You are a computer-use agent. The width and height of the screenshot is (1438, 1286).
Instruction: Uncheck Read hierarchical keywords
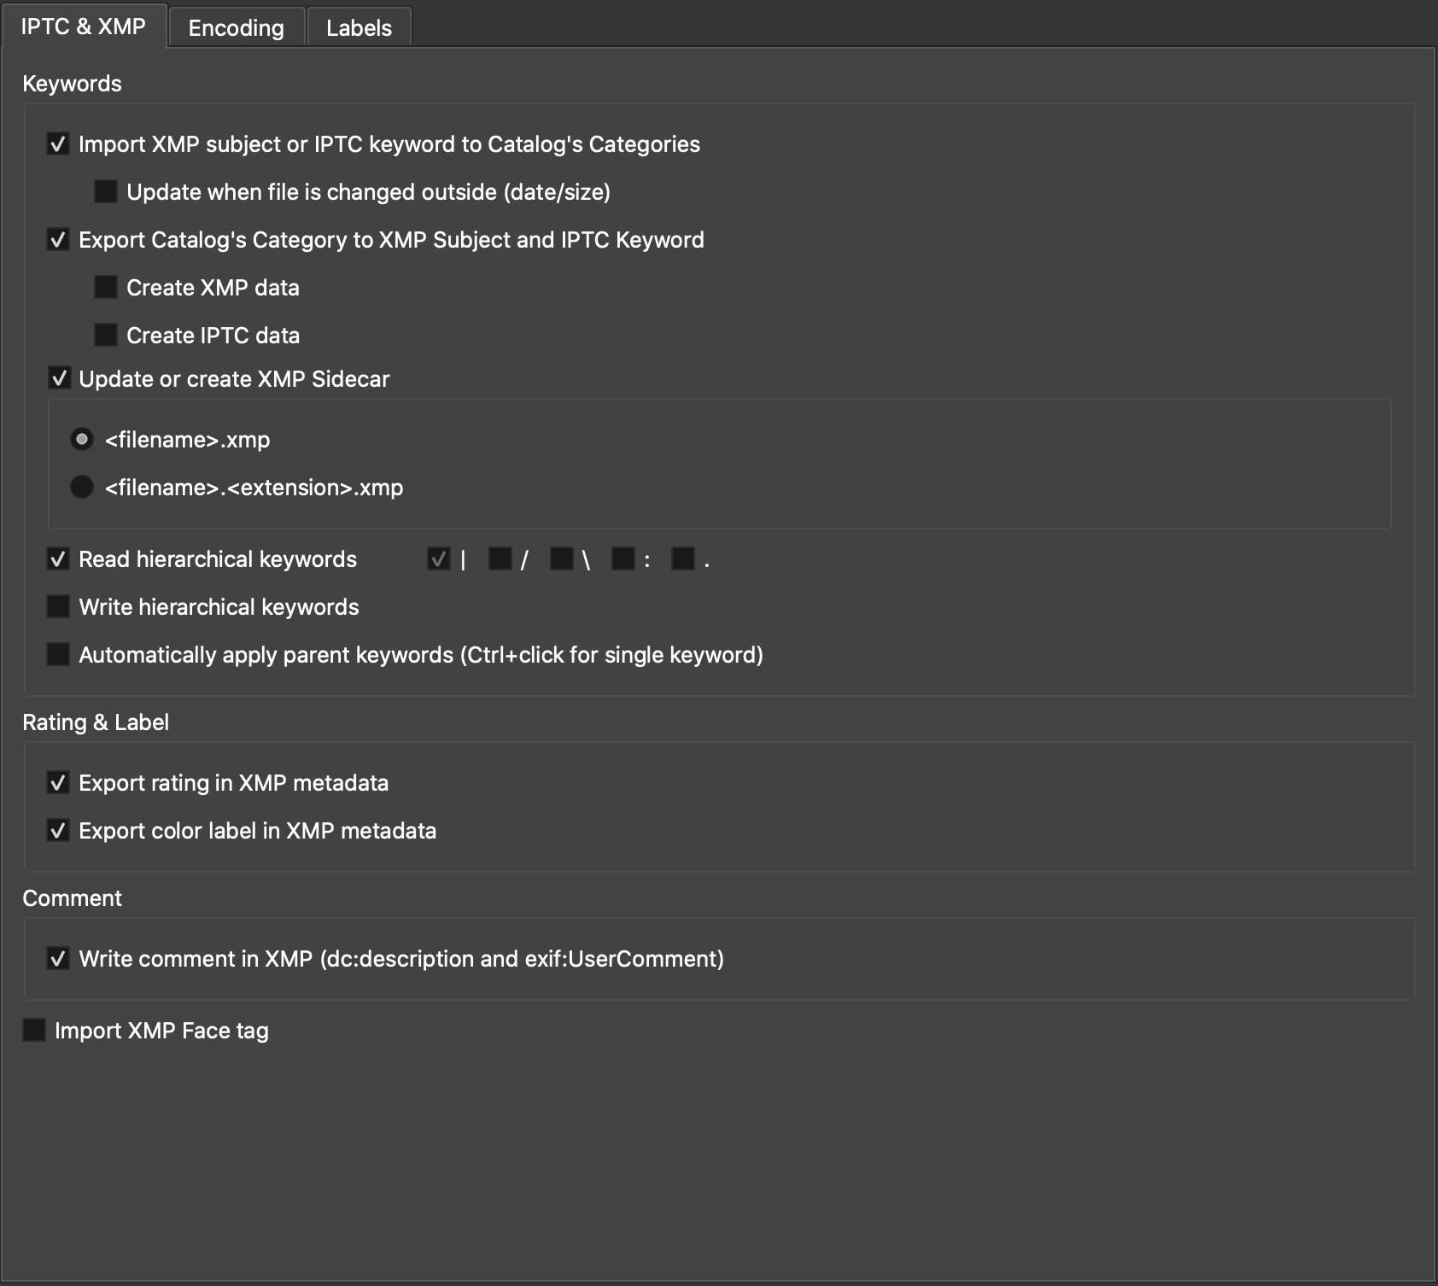tap(58, 559)
